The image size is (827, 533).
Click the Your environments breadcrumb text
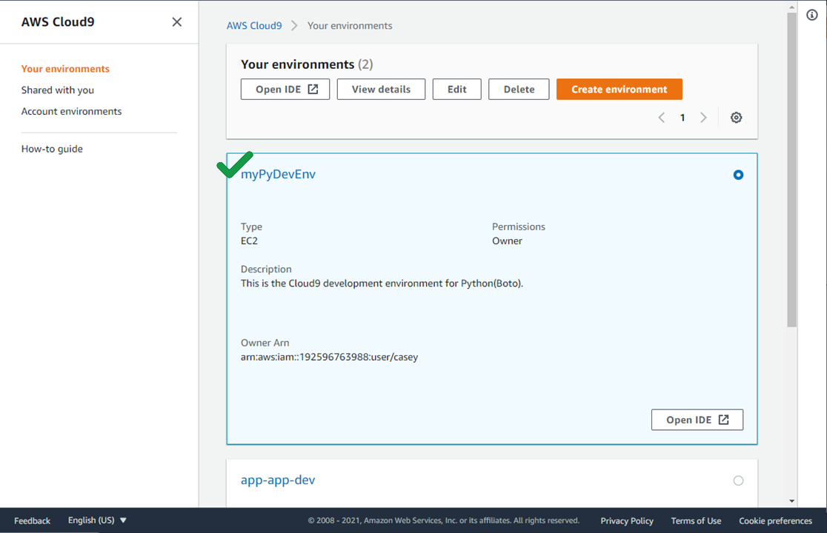(x=350, y=26)
